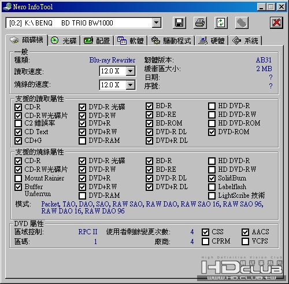Toggle DVD-RAM read checkbox
This screenshot has height=284, width=289.
82,141
